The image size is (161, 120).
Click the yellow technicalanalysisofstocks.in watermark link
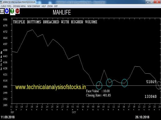tap(50, 87)
